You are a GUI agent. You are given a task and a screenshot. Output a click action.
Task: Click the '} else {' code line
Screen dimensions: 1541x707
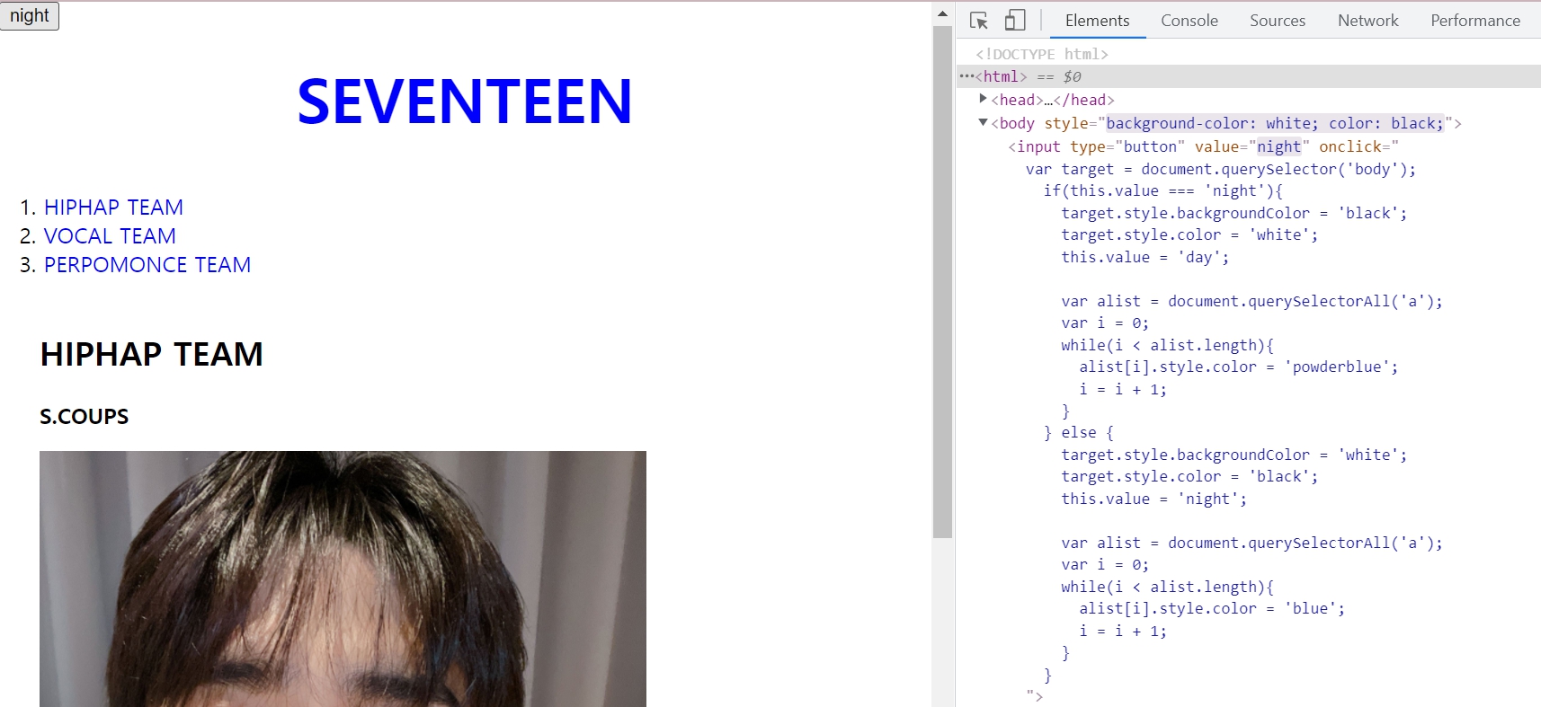1078,432
